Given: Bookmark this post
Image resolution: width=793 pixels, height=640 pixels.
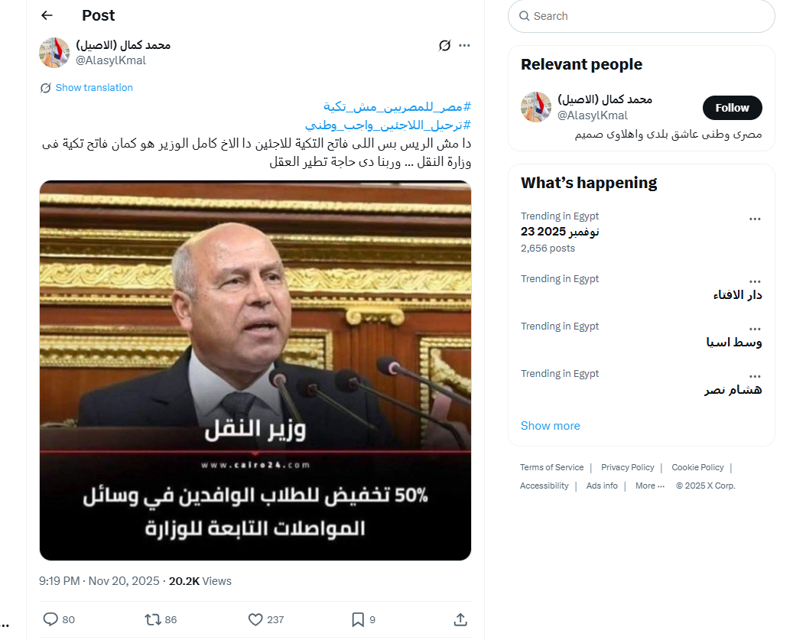Looking at the screenshot, I should (357, 619).
